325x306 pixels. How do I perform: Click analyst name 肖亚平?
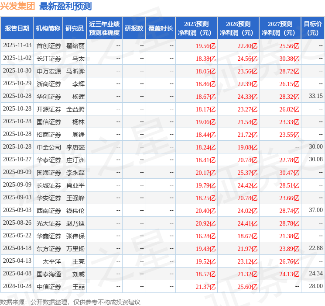(x=75, y=185)
